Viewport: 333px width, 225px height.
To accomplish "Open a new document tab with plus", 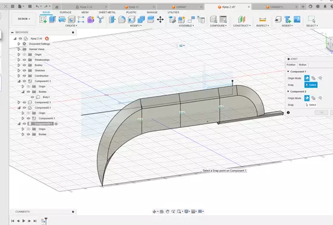I will click(303, 7).
